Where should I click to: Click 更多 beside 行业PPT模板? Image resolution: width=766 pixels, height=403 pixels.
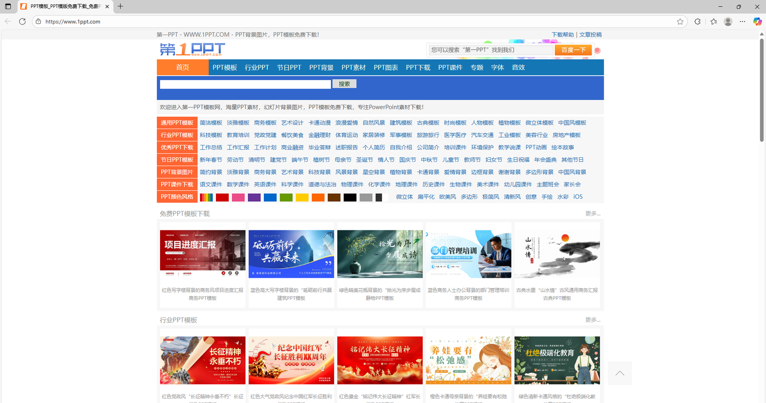[x=593, y=320]
